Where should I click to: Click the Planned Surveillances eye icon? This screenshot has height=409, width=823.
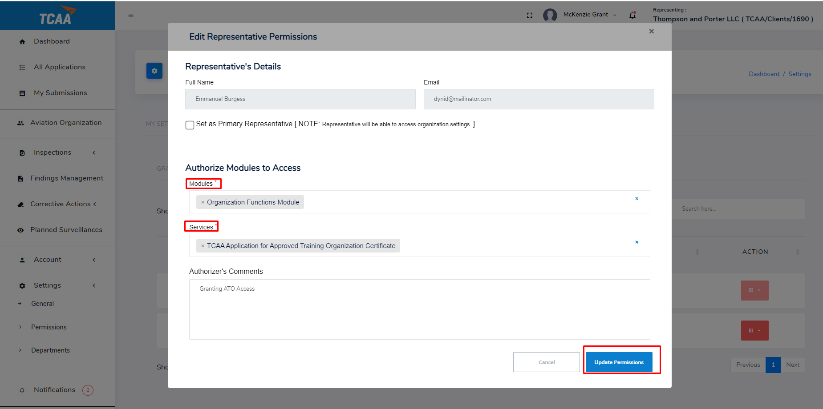point(20,230)
